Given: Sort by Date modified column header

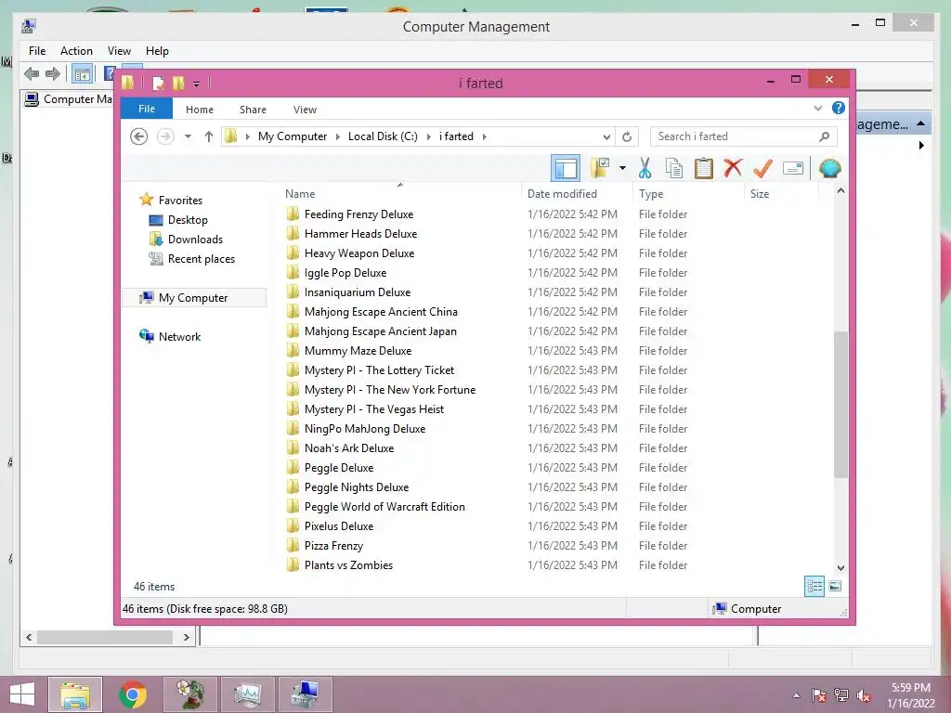Looking at the screenshot, I should (x=562, y=194).
